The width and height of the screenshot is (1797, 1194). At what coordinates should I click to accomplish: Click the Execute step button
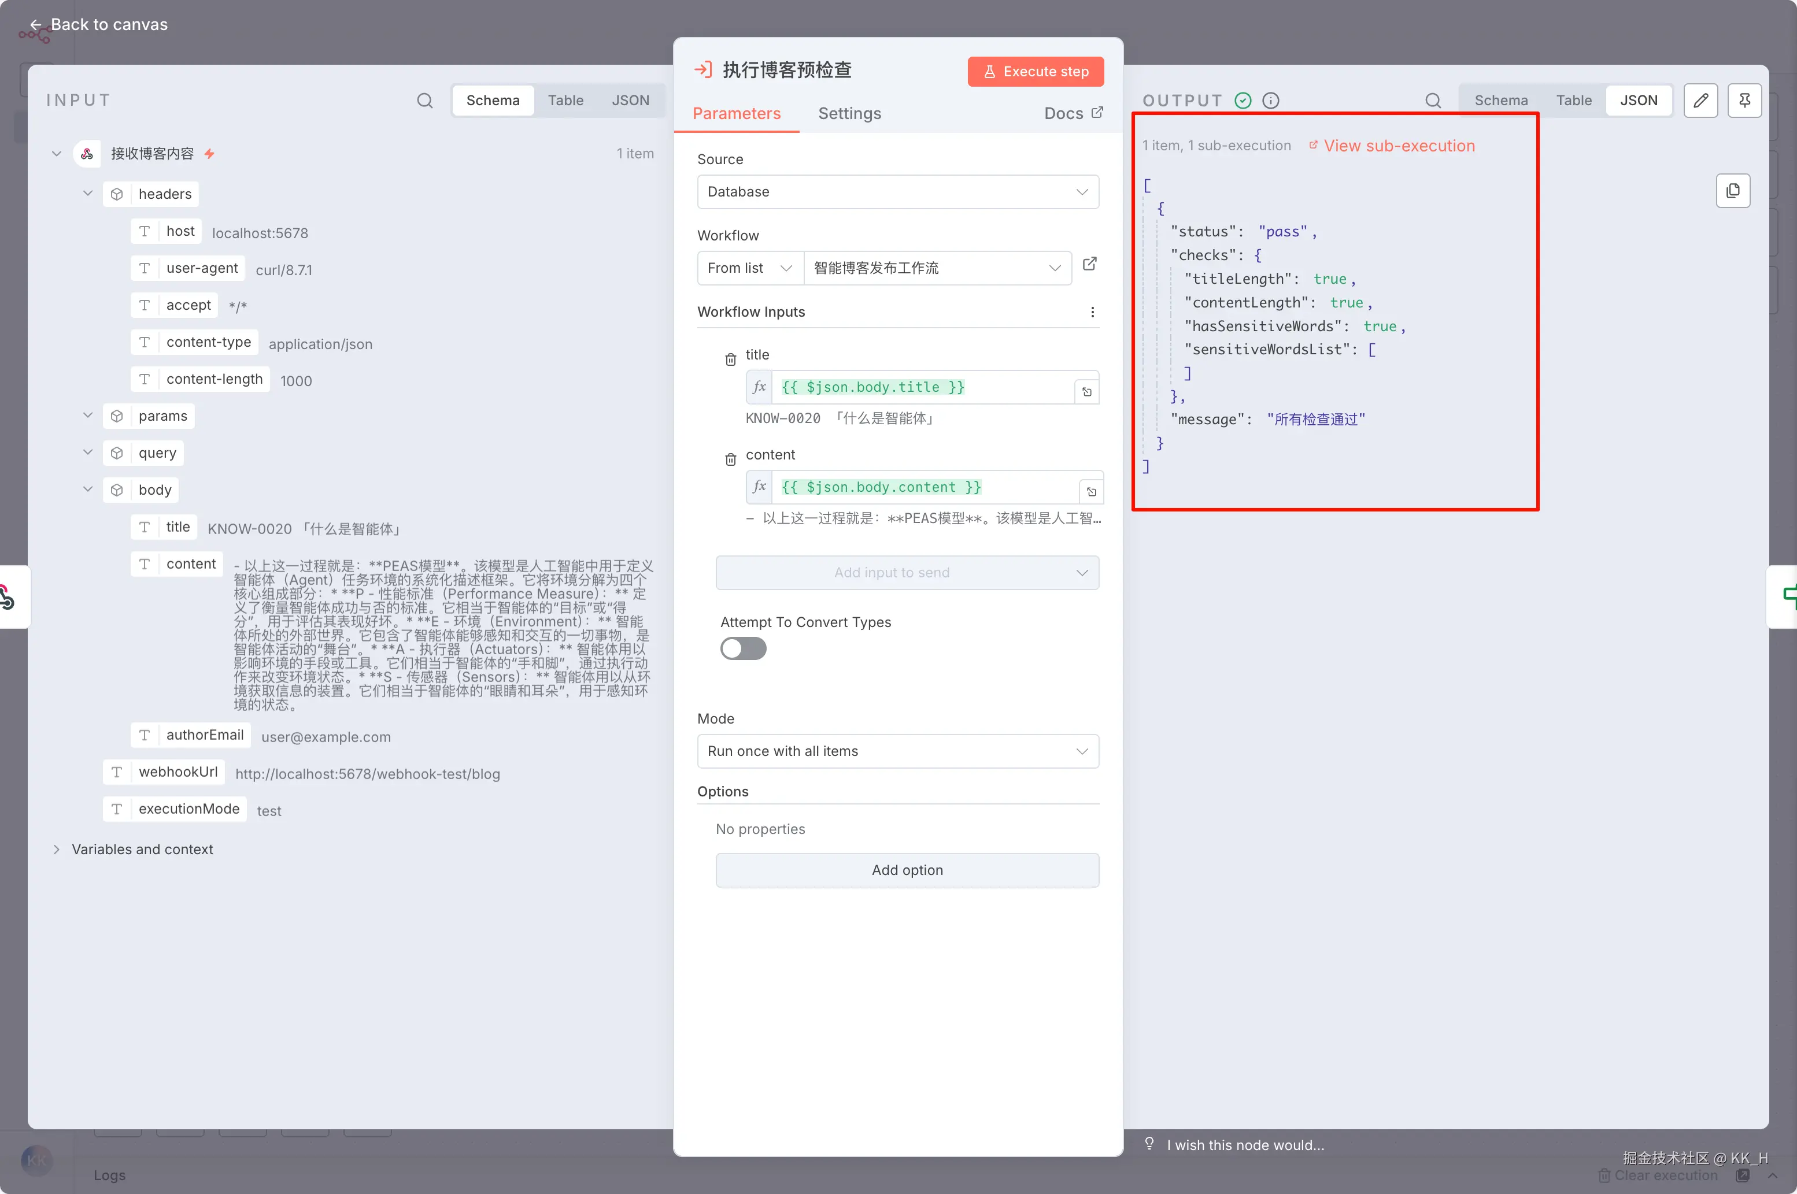tap(1035, 72)
